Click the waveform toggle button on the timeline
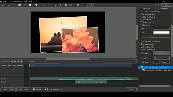The height and width of the screenshot is (97, 173). click(x=8, y=62)
